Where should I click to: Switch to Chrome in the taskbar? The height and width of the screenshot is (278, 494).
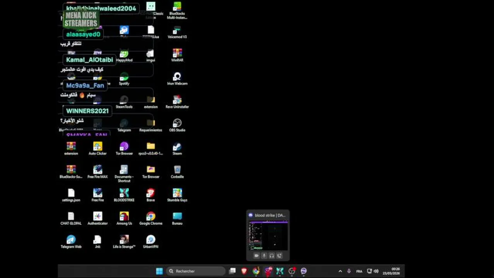tap(256, 271)
